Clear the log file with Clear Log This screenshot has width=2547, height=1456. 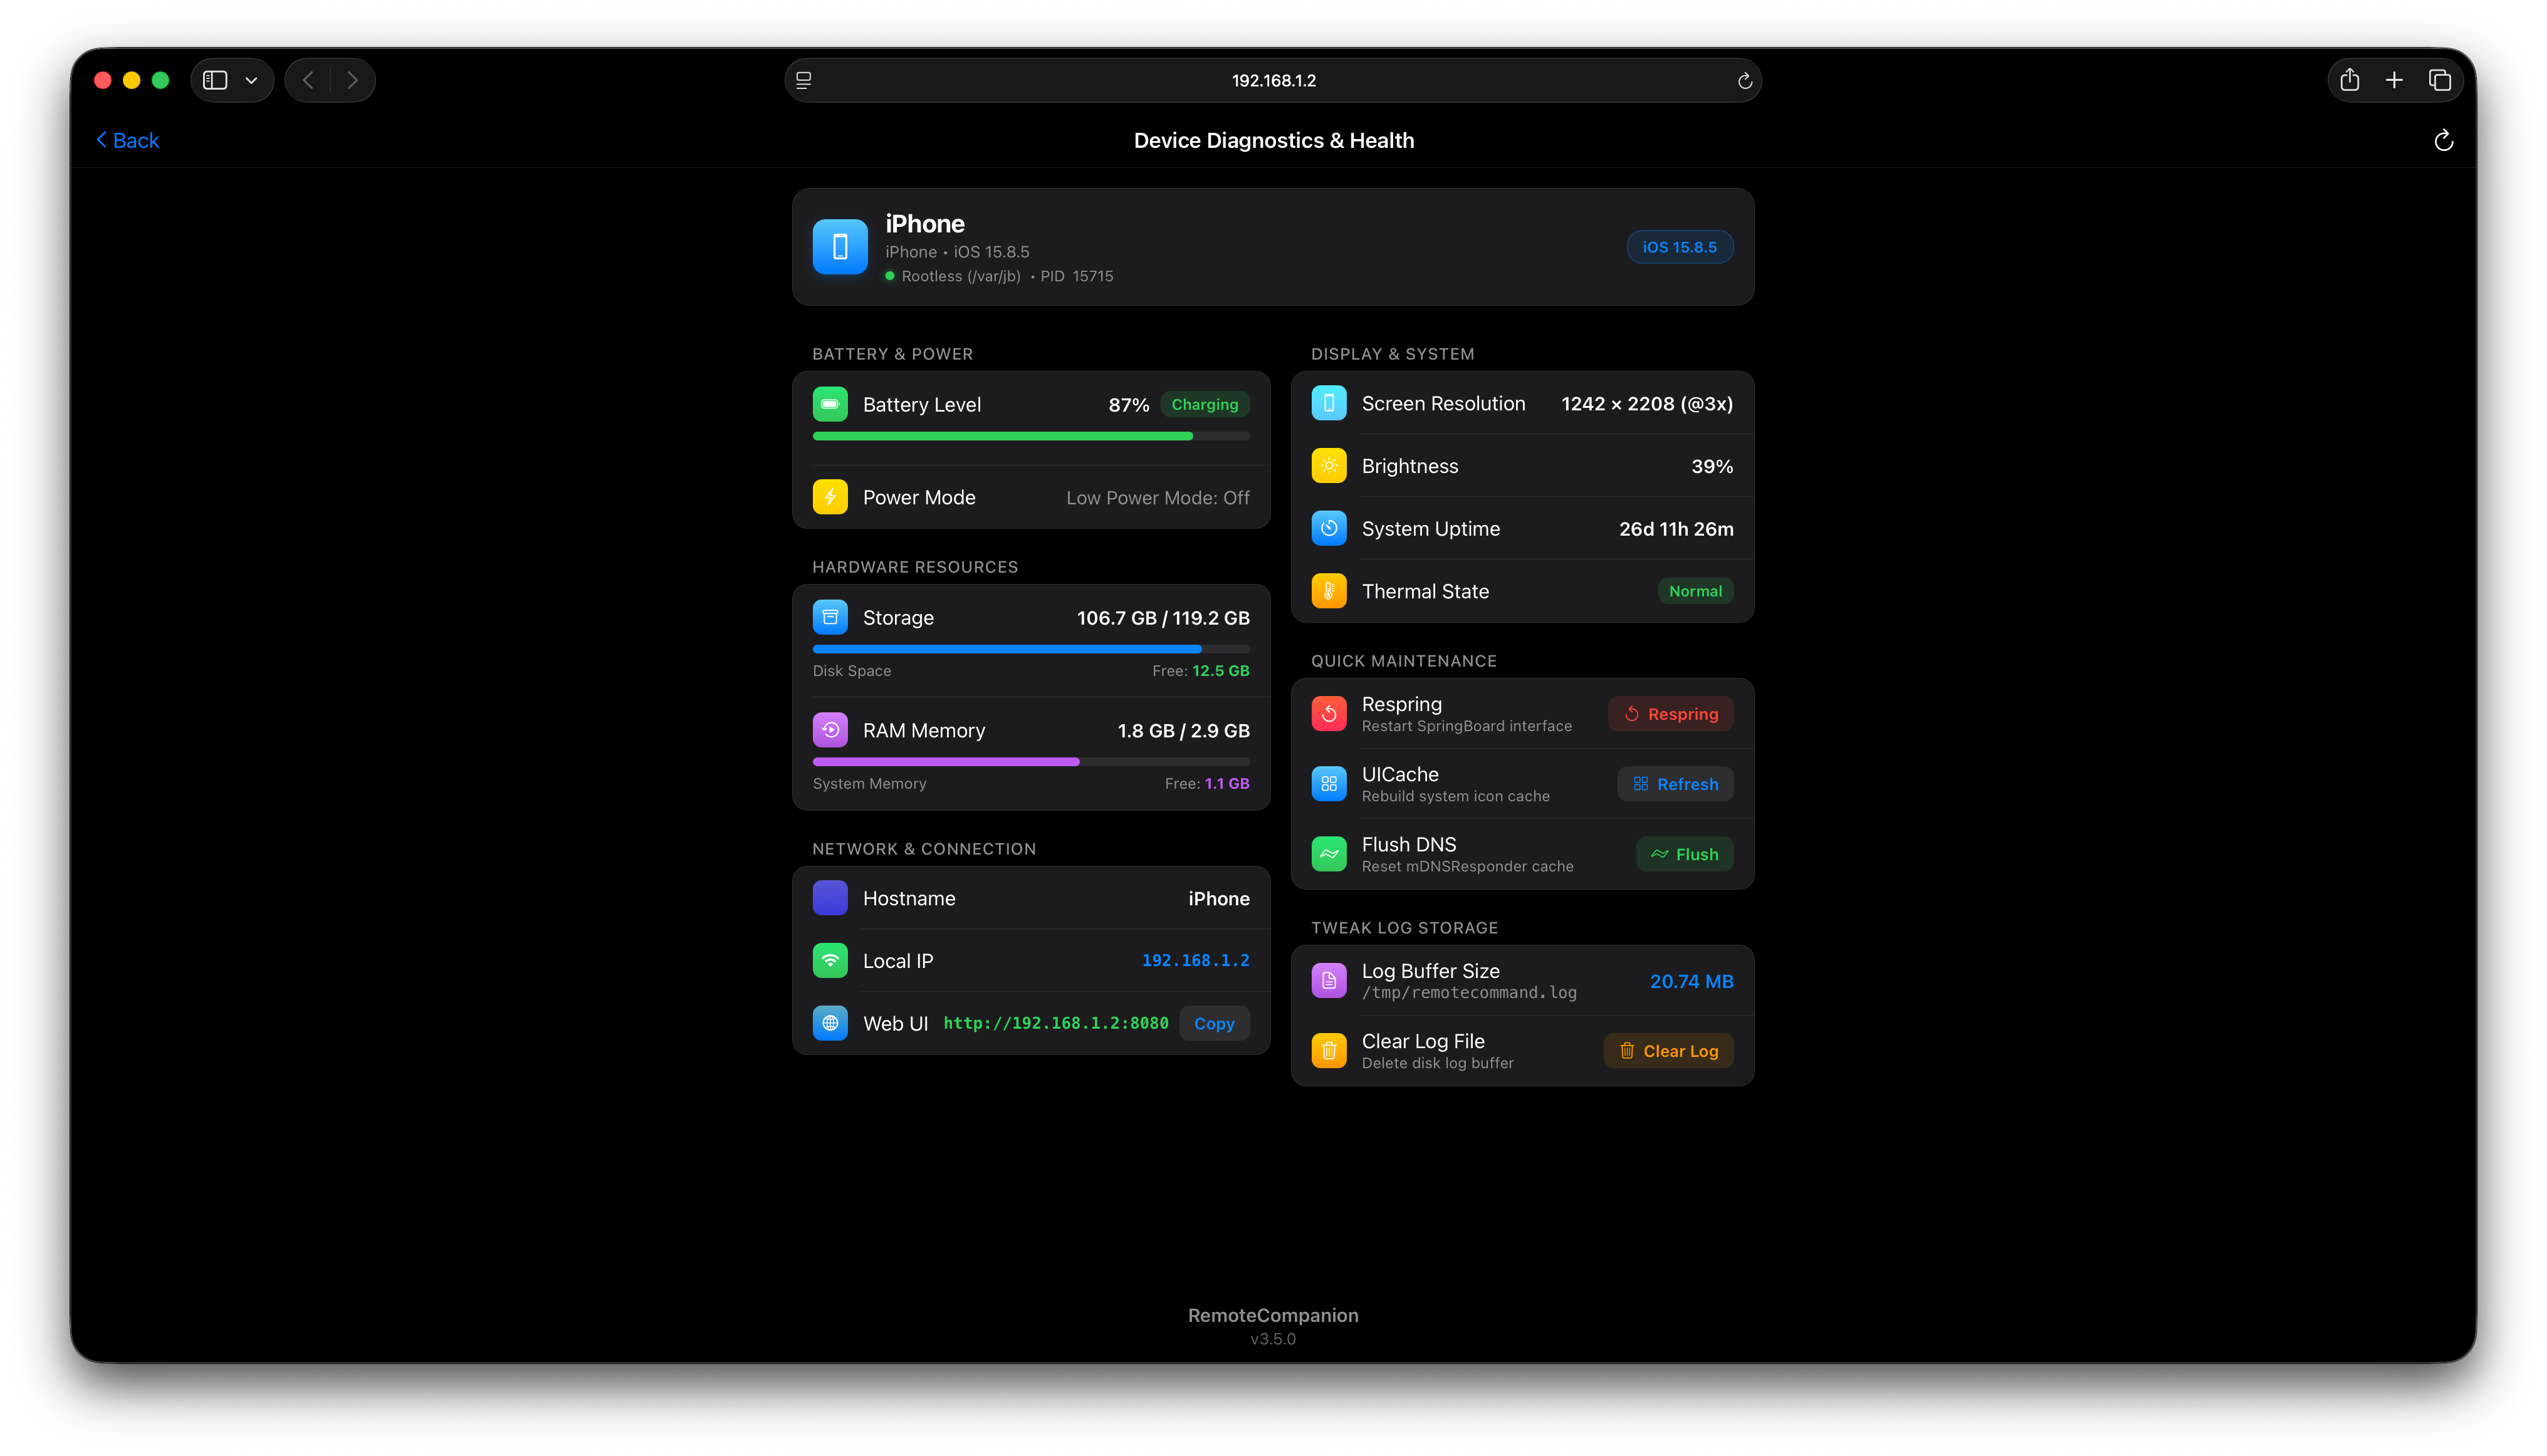(x=1668, y=1051)
